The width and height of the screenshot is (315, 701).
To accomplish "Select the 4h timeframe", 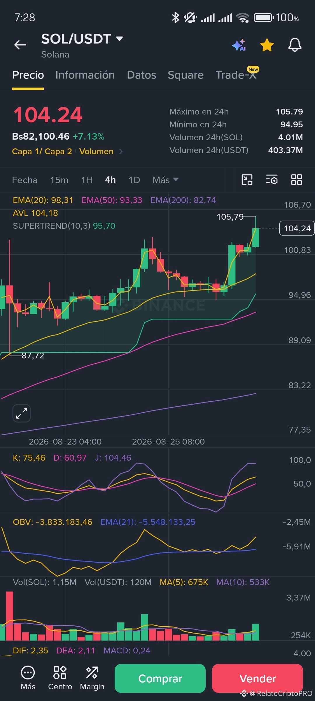I will click(x=110, y=180).
